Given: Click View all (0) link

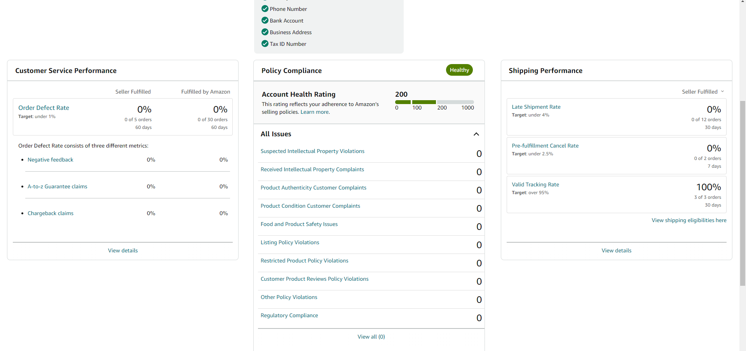Looking at the screenshot, I should 371,337.
